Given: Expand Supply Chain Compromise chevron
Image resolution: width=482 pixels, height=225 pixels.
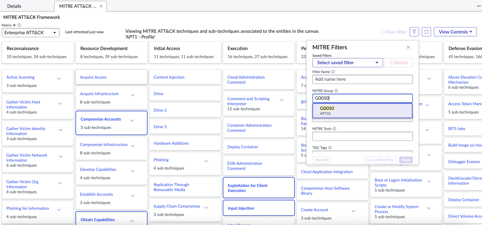Looking at the screenshot, I should pos(206,208).
